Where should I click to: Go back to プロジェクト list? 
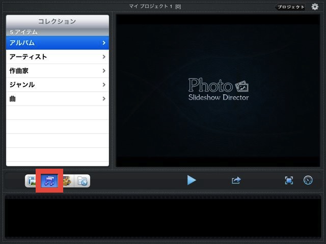coord(290,7)
